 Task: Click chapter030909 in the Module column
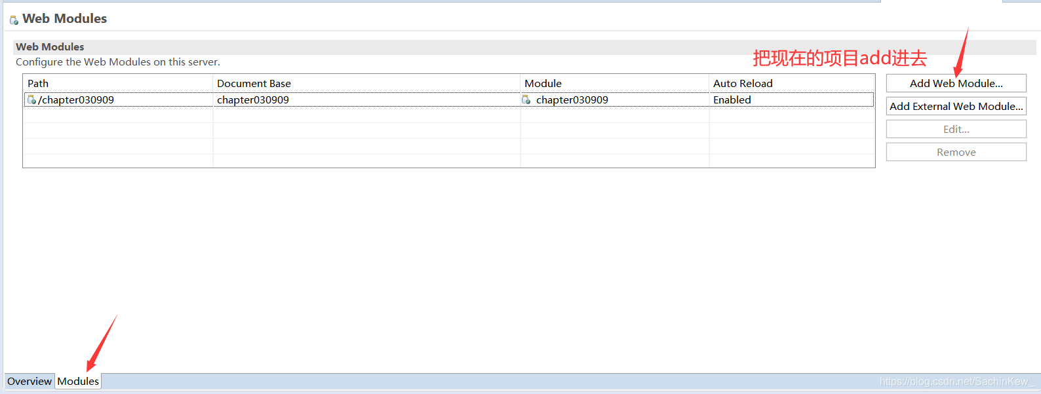572,99
